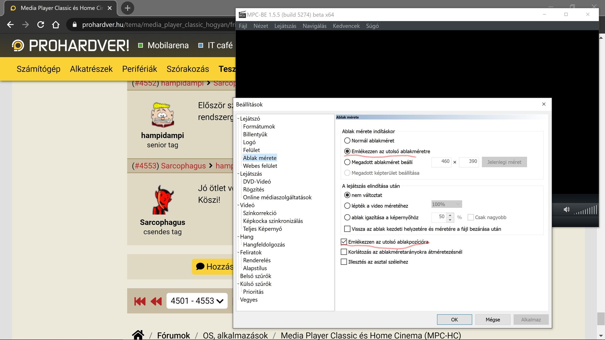Viewport: 605px width, 340px height.
Task: Open a new browser tab
Action: pyautogui.click(x=127, y=8)
